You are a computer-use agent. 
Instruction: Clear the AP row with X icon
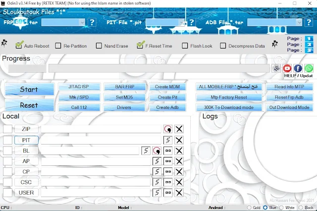coord(179,161)
